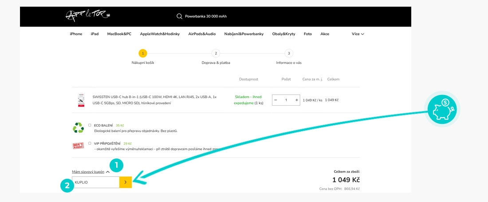Open the iPhone menu

point(76,34)
